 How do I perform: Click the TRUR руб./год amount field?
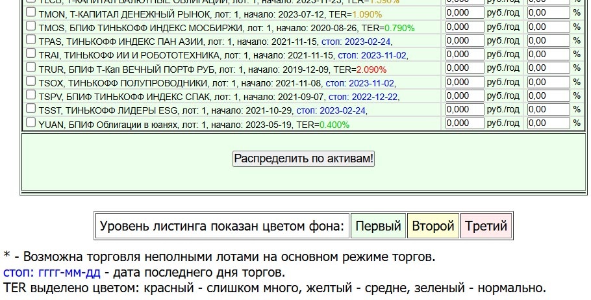(x=464, y=68)
